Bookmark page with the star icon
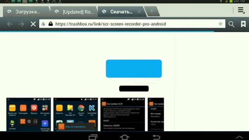This screenshot has width=249, height=140. (x=221, y=24)
